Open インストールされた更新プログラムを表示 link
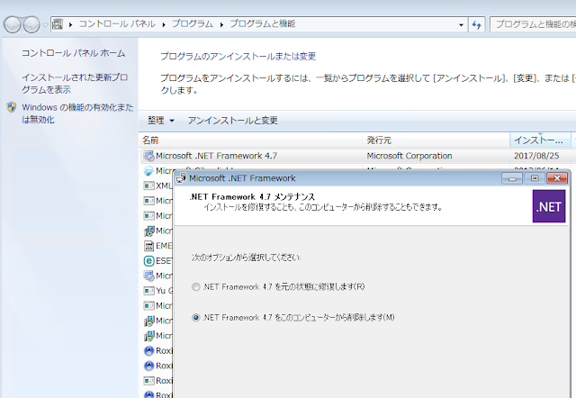This screenshot has height=398, width=576. (x=75, y=84)
